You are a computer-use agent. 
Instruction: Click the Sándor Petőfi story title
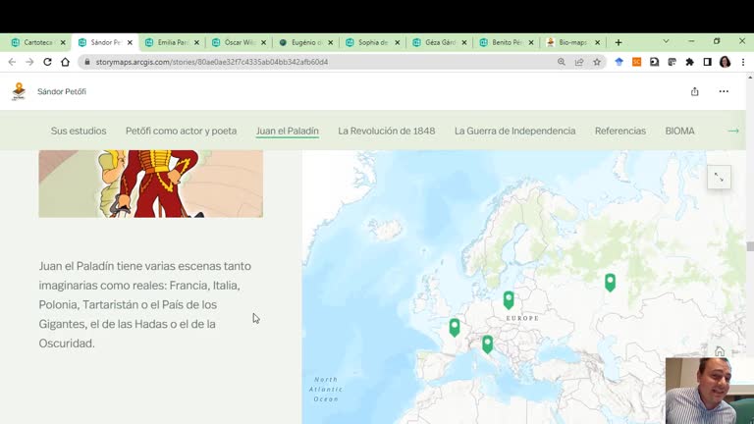(x=62, y=91)
